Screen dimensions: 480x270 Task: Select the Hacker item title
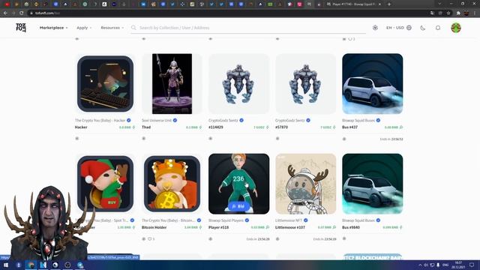[81, 127]
